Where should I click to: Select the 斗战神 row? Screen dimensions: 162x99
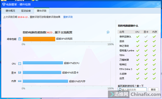click(x=138, y=74)
